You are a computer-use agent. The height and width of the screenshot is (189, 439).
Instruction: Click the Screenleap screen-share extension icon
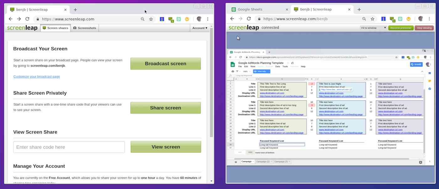170,19
